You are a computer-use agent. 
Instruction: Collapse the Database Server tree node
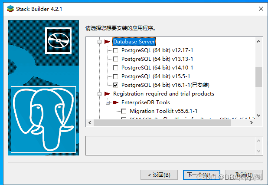click(99, 42)
